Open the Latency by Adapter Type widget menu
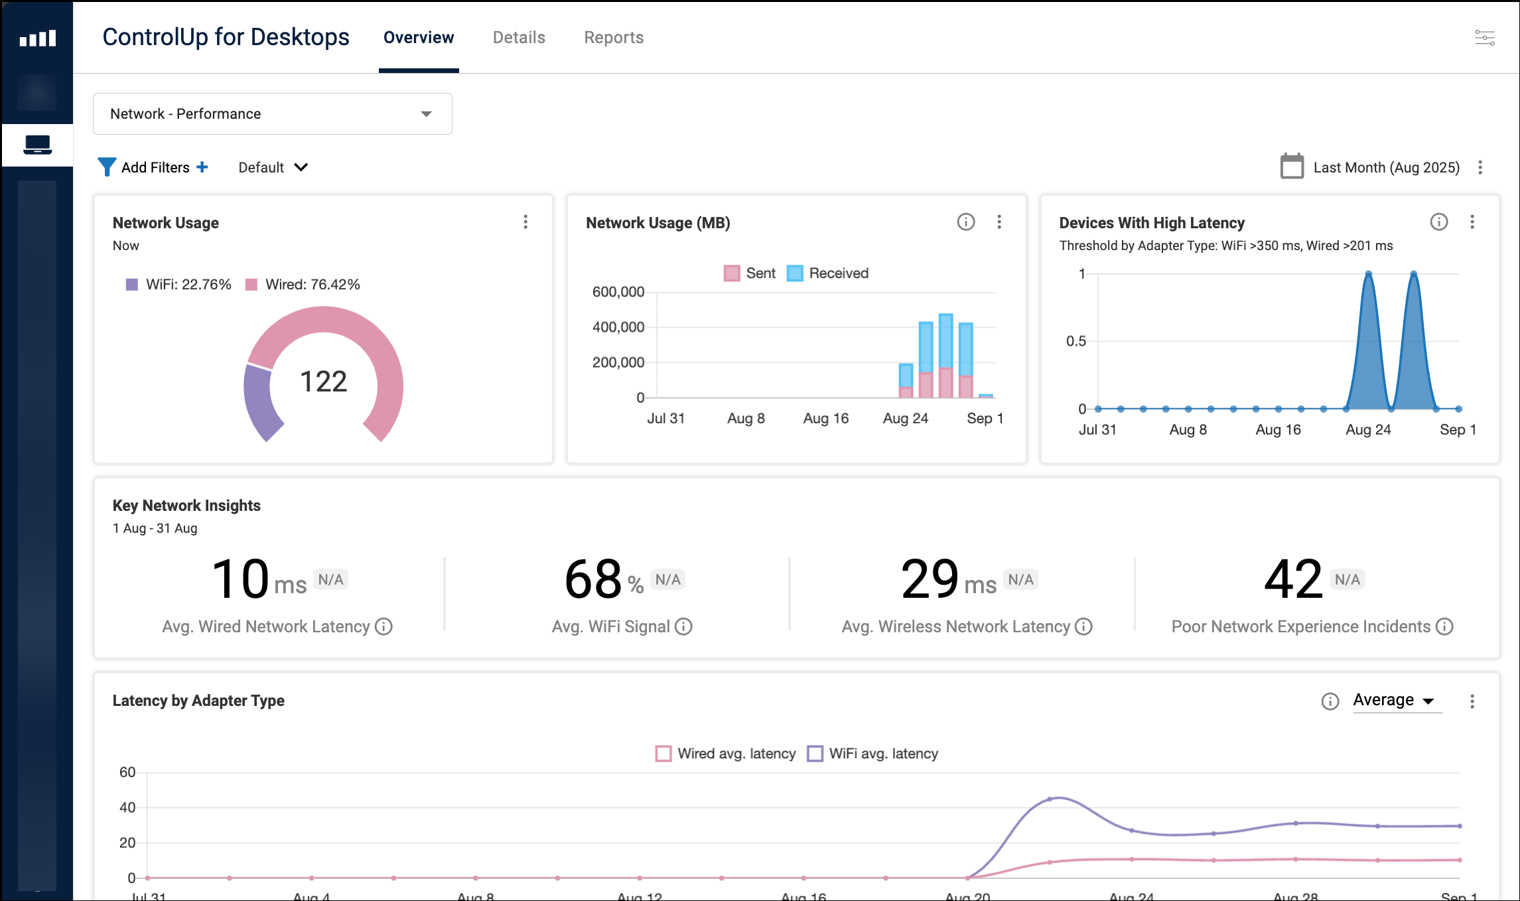This screenshot has width=1520, height=901. click(1472, 701)
